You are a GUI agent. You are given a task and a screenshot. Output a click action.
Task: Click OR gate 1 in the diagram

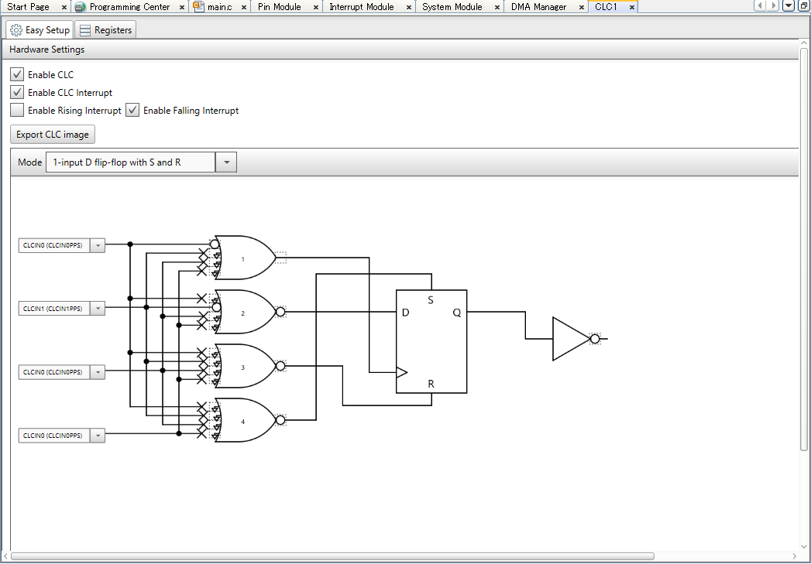(x=243, y=258)
